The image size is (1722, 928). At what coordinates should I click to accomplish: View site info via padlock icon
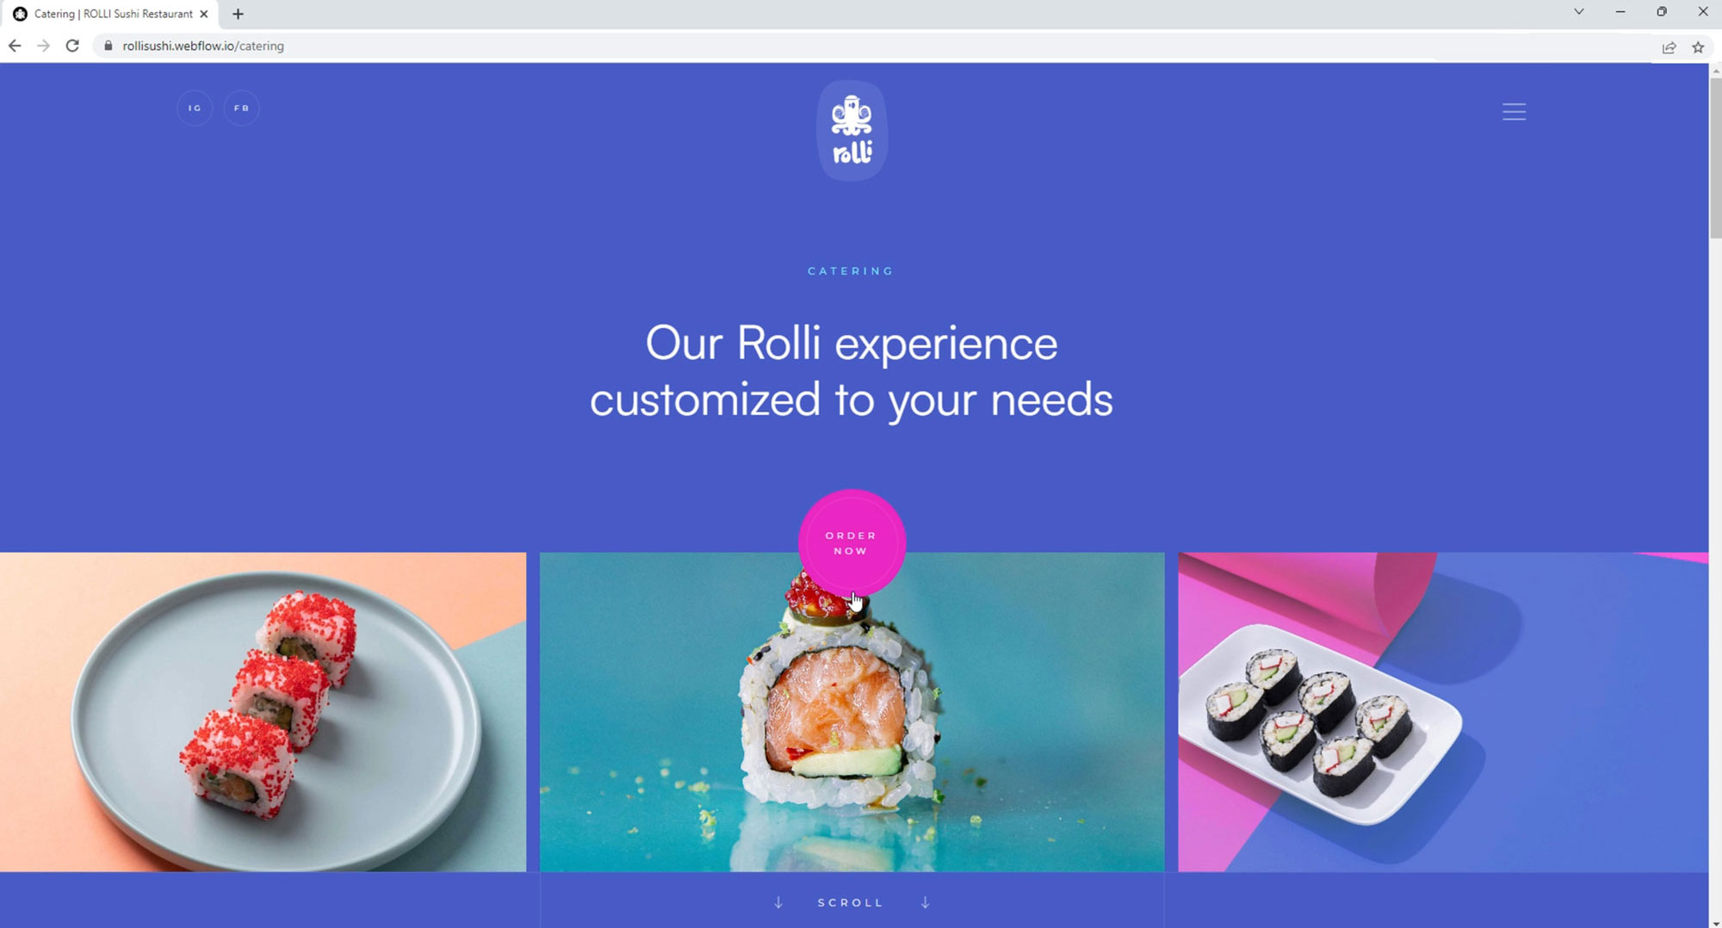108,46
